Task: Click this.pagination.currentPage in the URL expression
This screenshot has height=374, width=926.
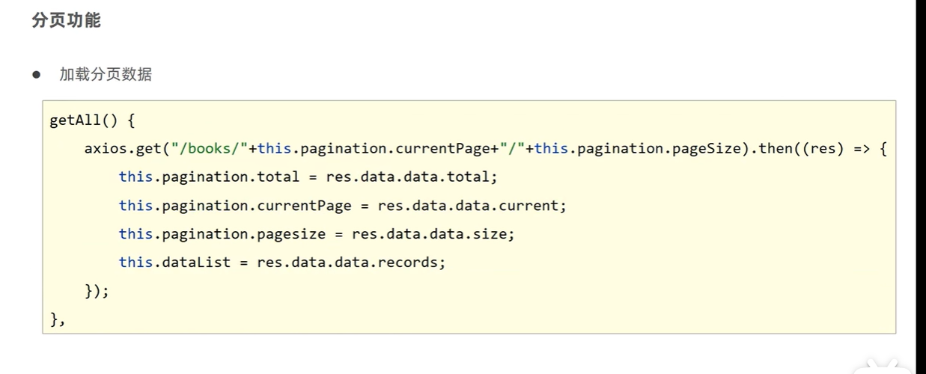Action: [374, 149]
